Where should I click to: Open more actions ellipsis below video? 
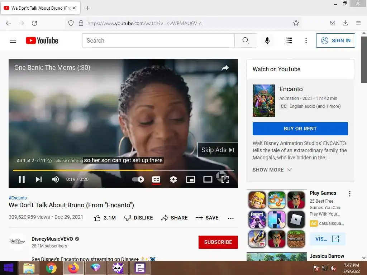231,218
